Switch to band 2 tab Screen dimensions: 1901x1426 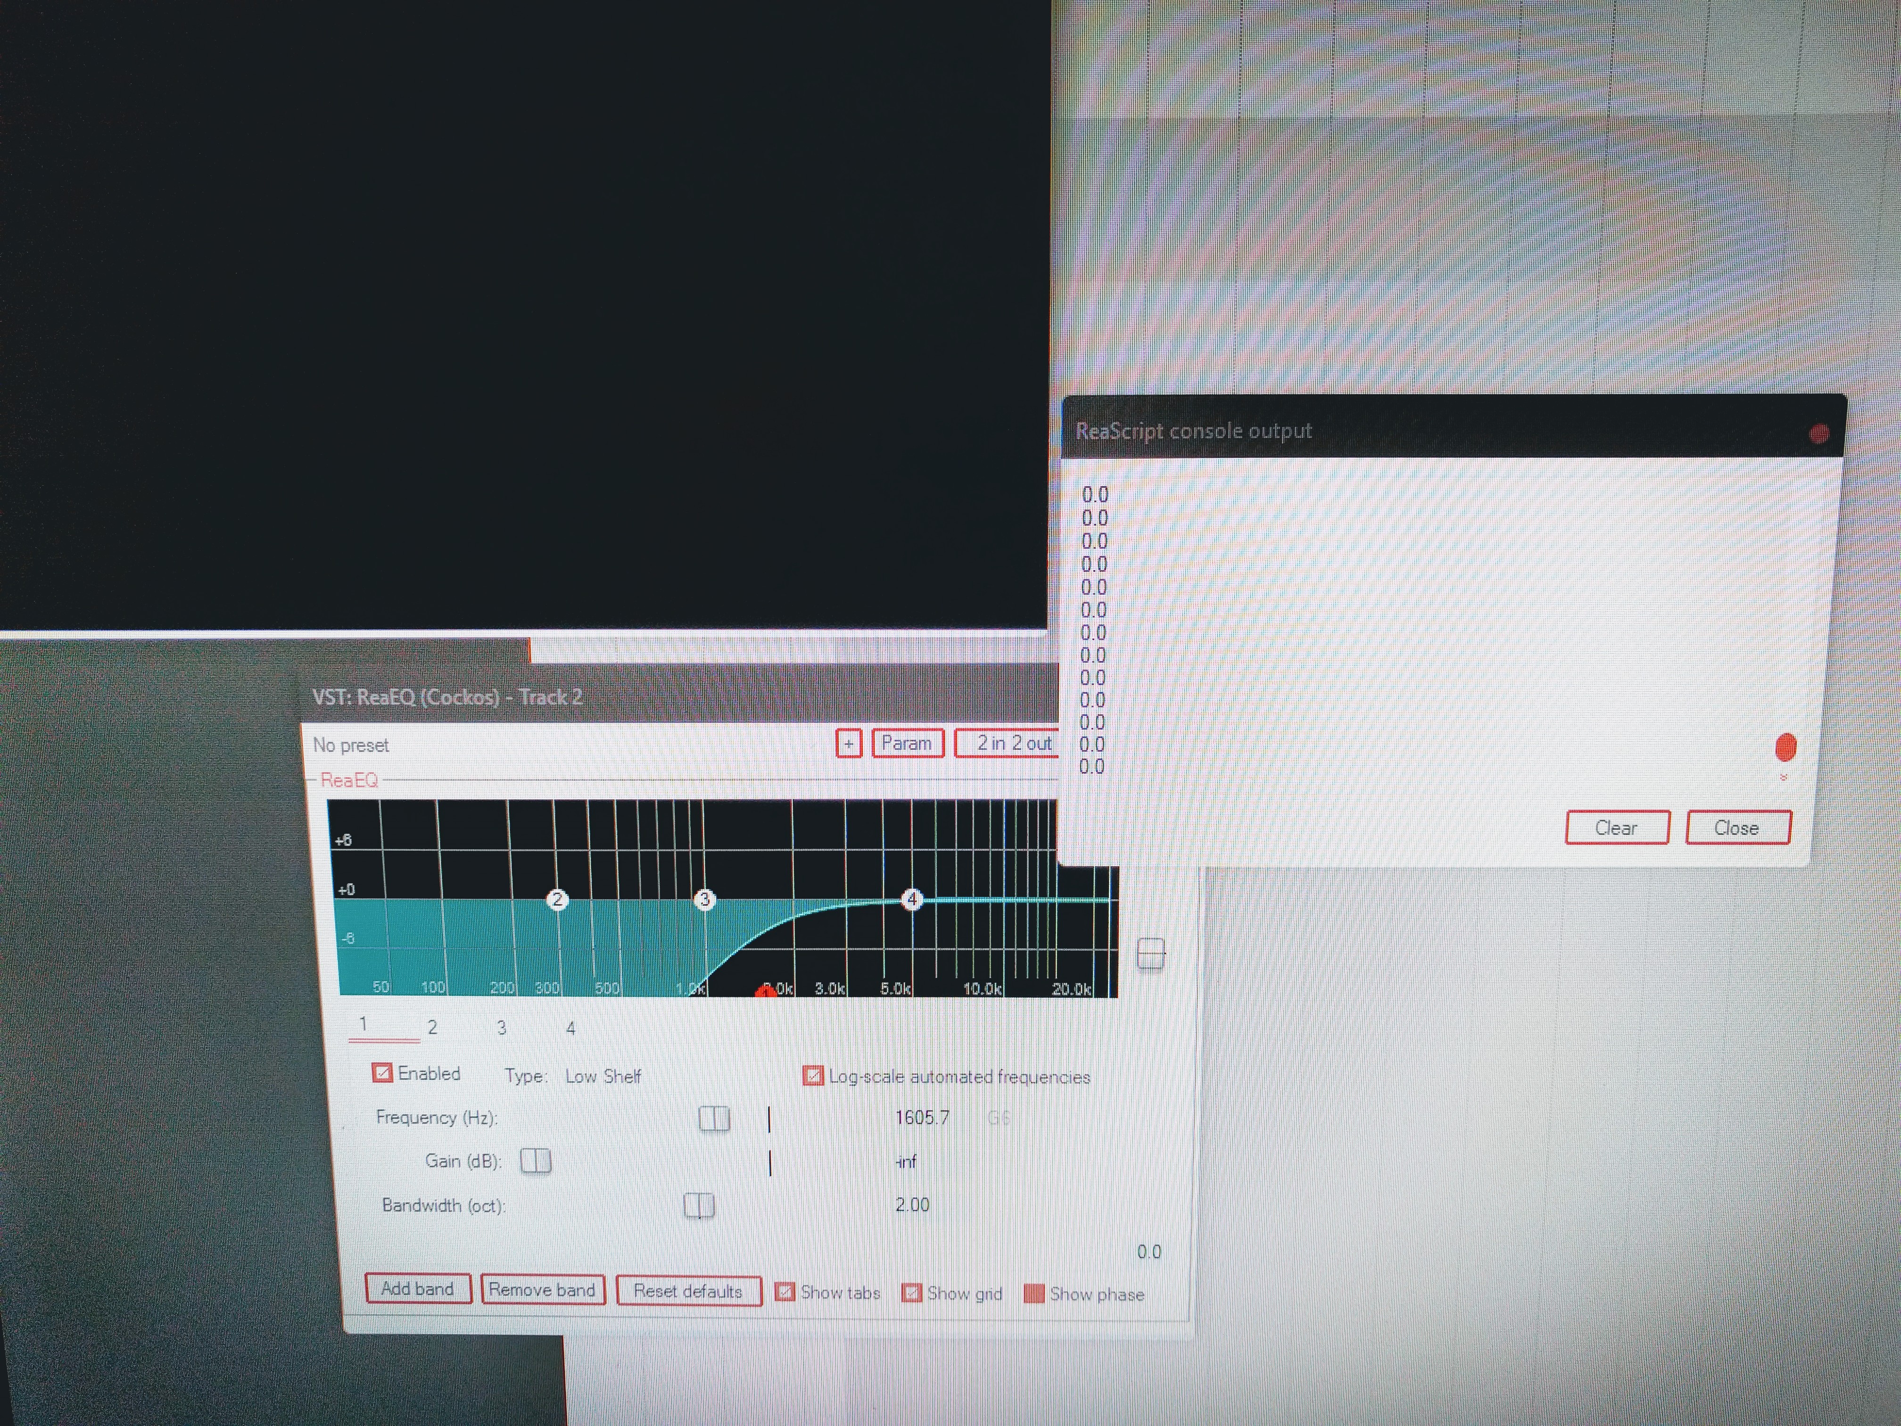tap(432, 1027)
